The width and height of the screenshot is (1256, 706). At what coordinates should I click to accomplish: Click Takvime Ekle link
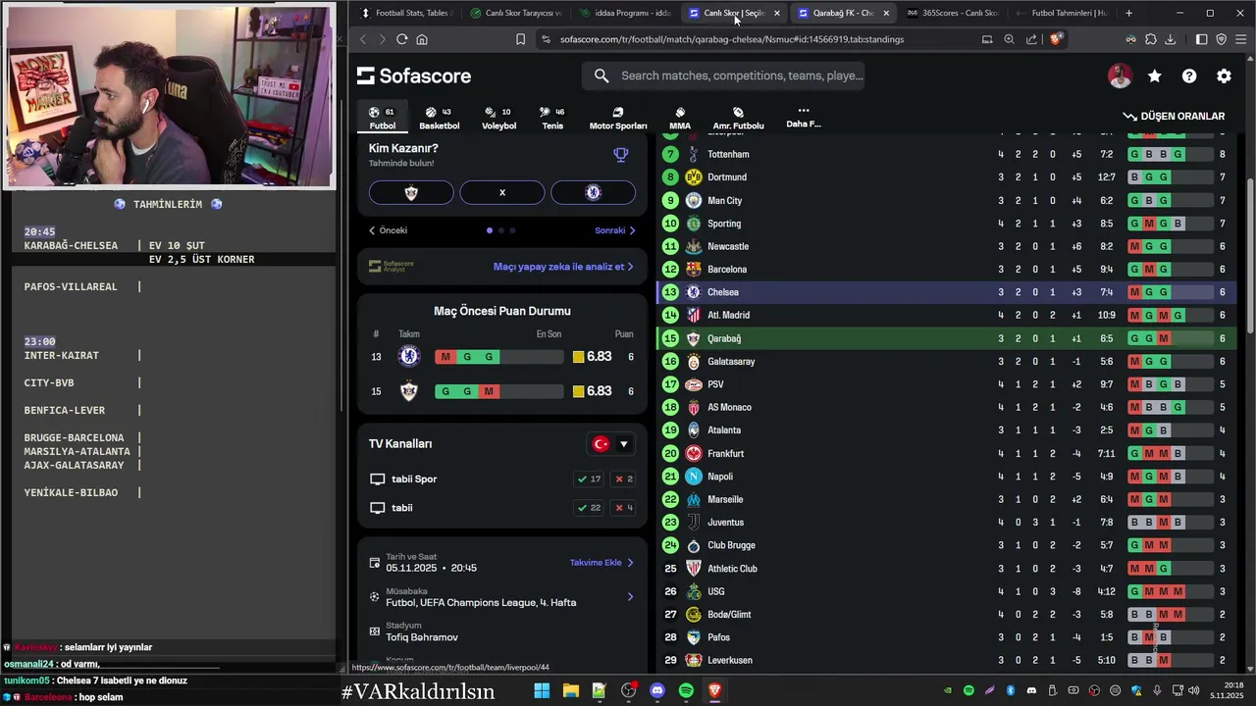602,563
